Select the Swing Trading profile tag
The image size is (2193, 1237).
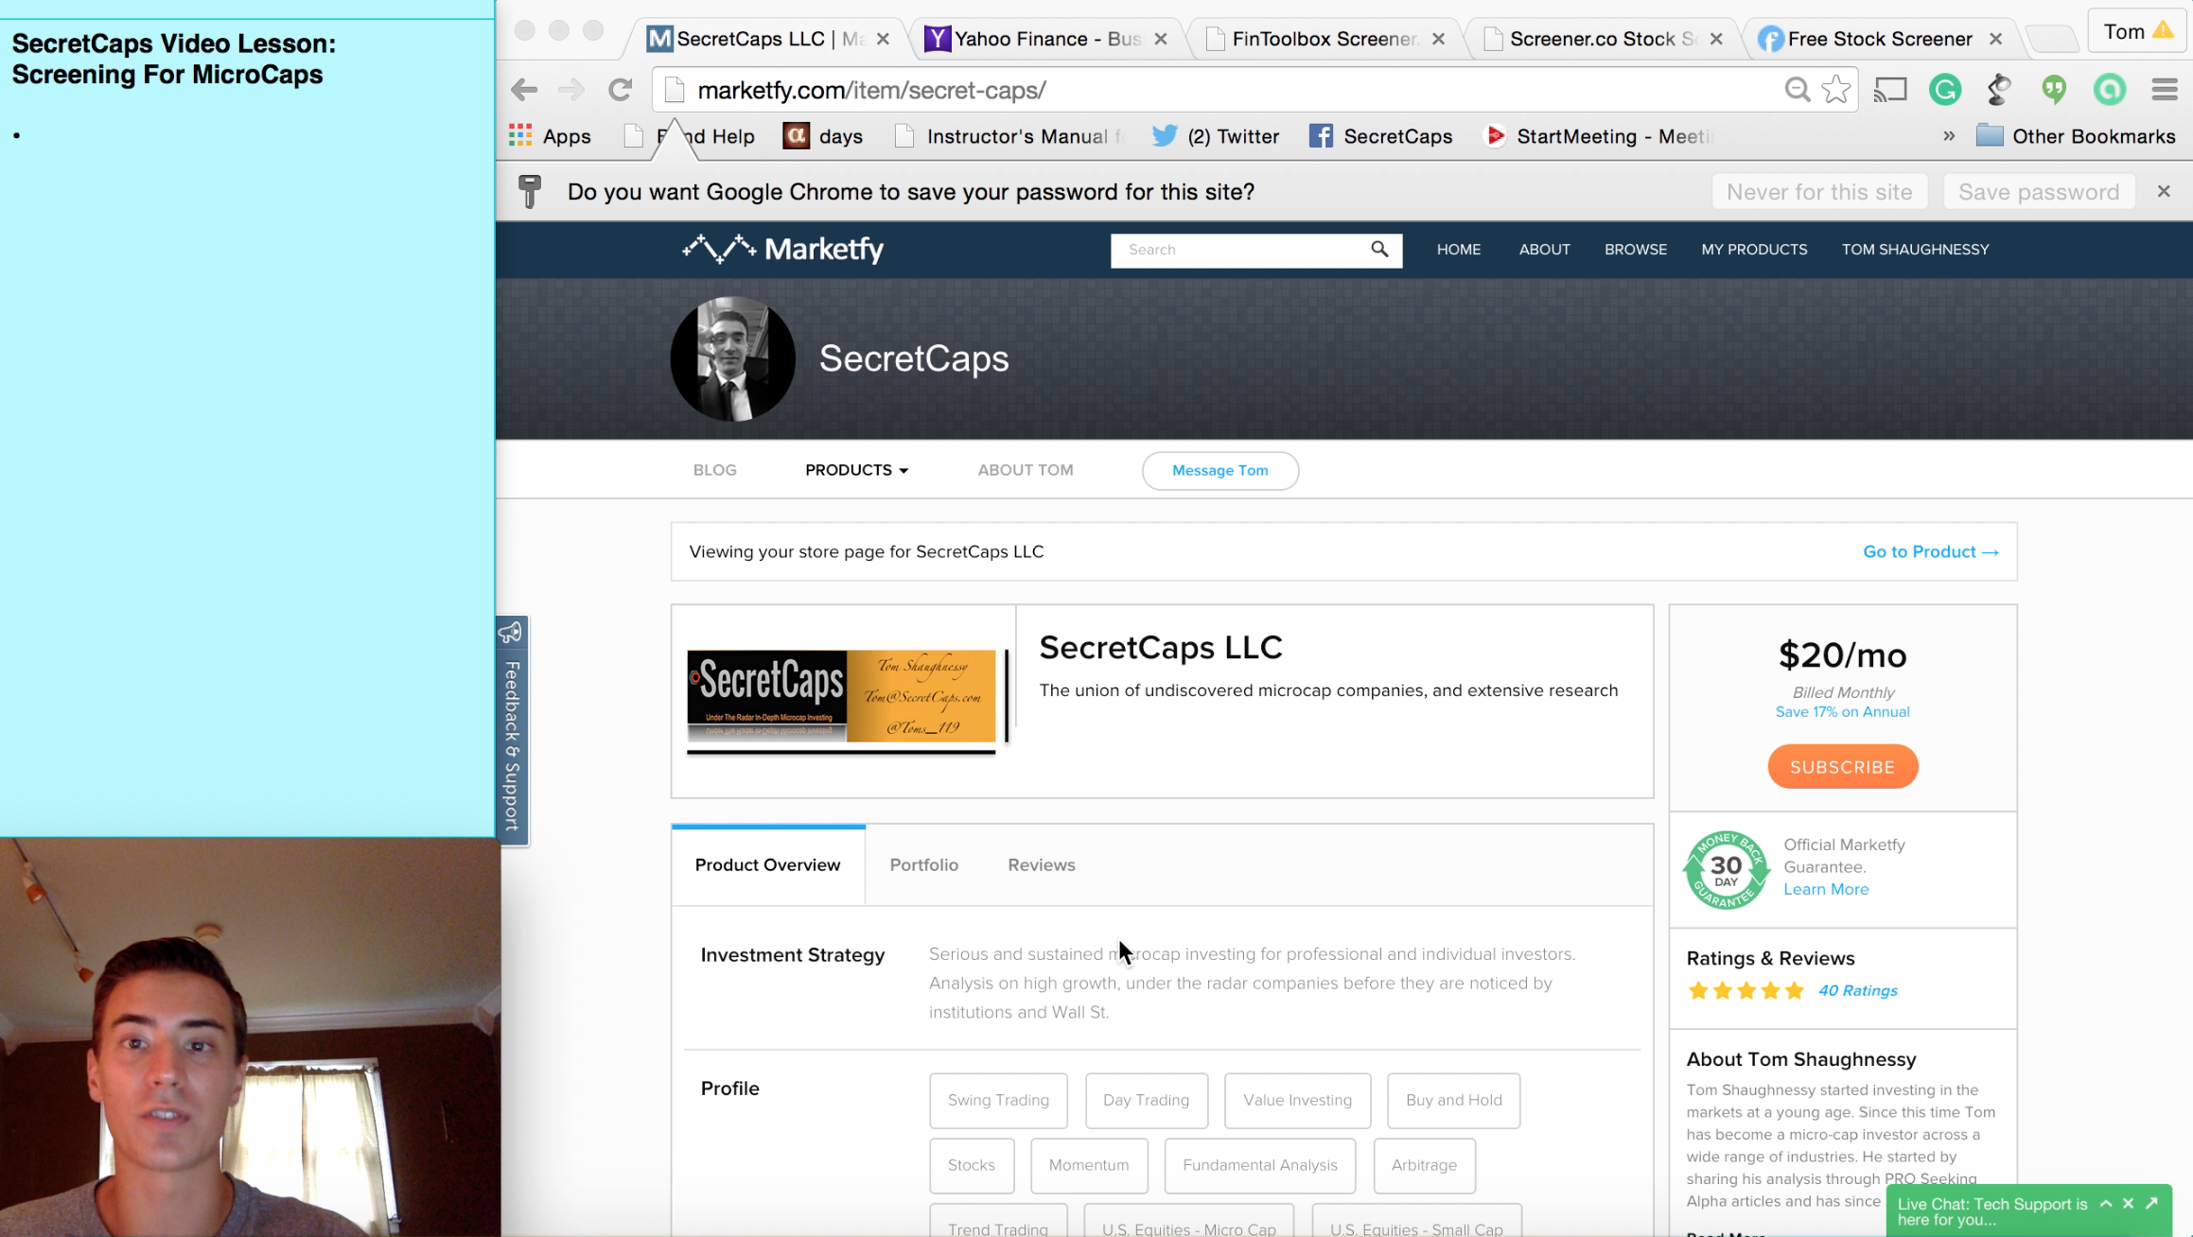click(998, 1100)
